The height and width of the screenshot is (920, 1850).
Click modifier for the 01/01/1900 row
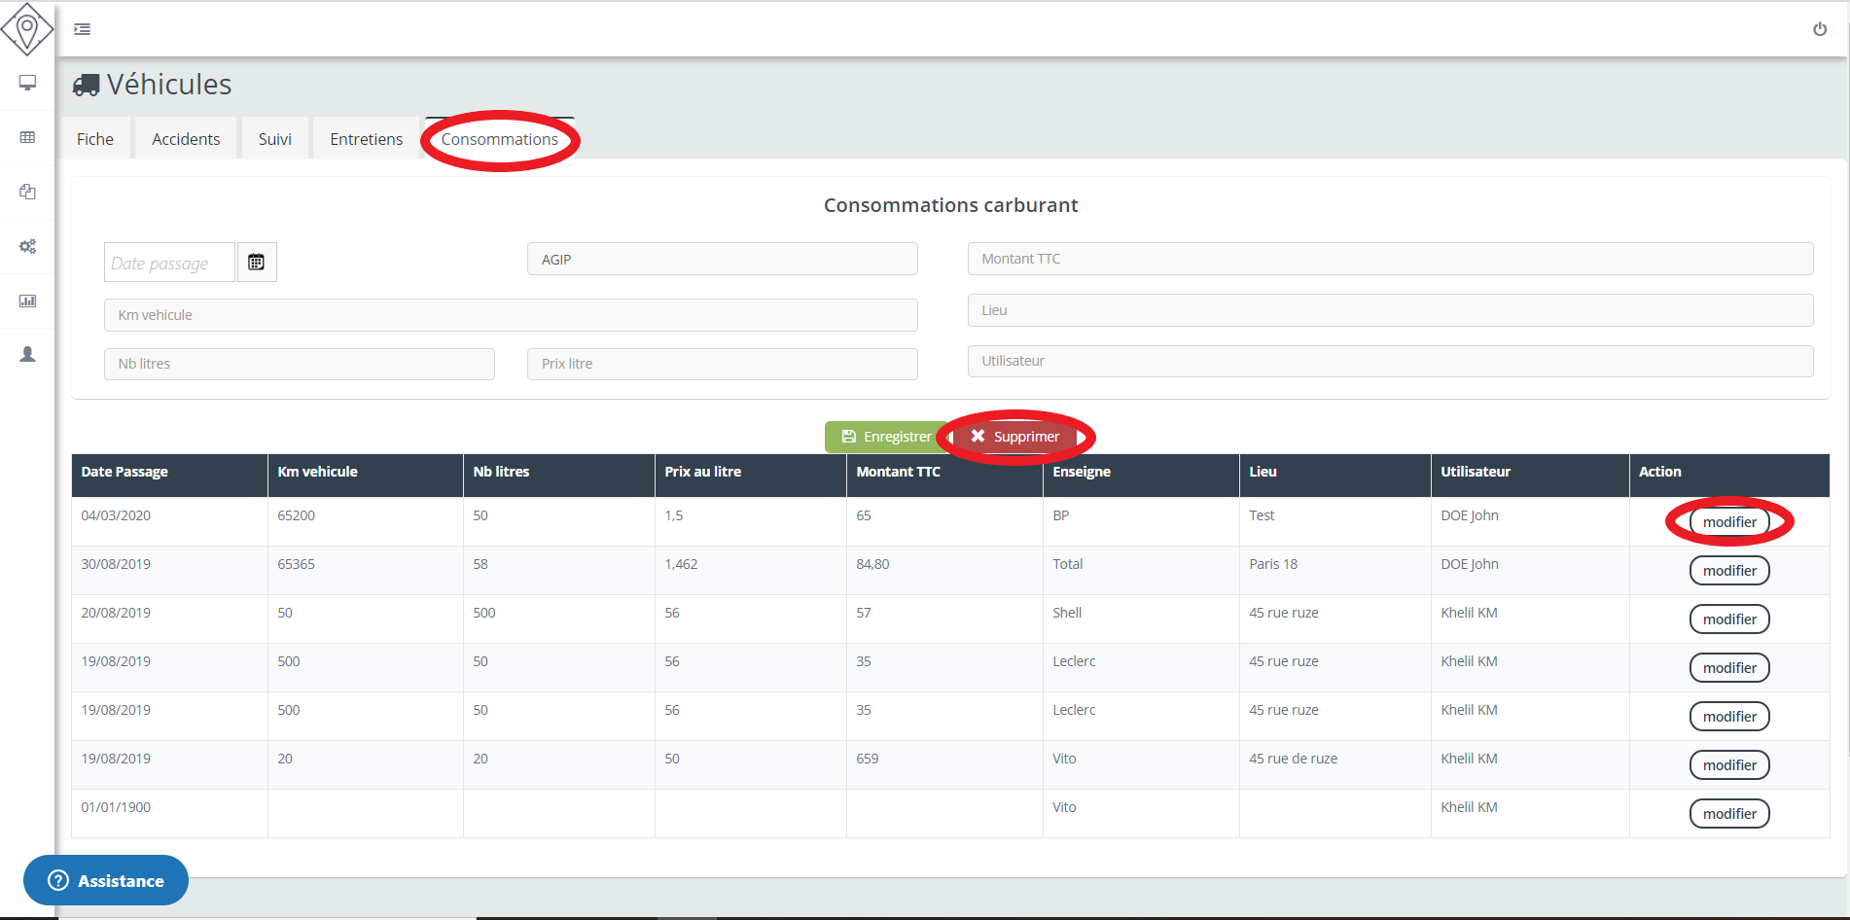(1728, 814)
